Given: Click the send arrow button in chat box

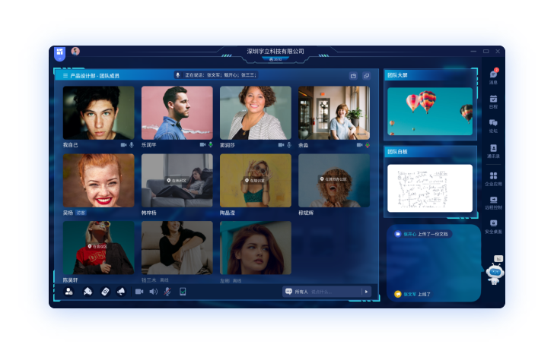Looking at the screenshot, I should 365,292.
